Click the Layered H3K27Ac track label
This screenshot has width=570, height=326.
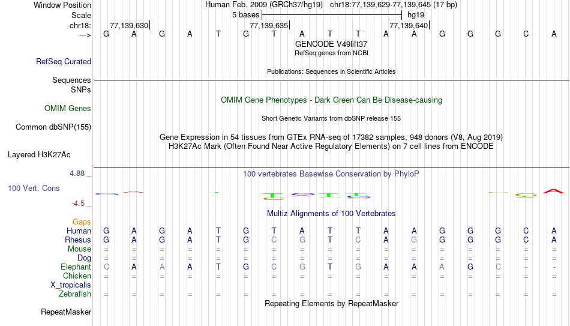click(39, 155)
